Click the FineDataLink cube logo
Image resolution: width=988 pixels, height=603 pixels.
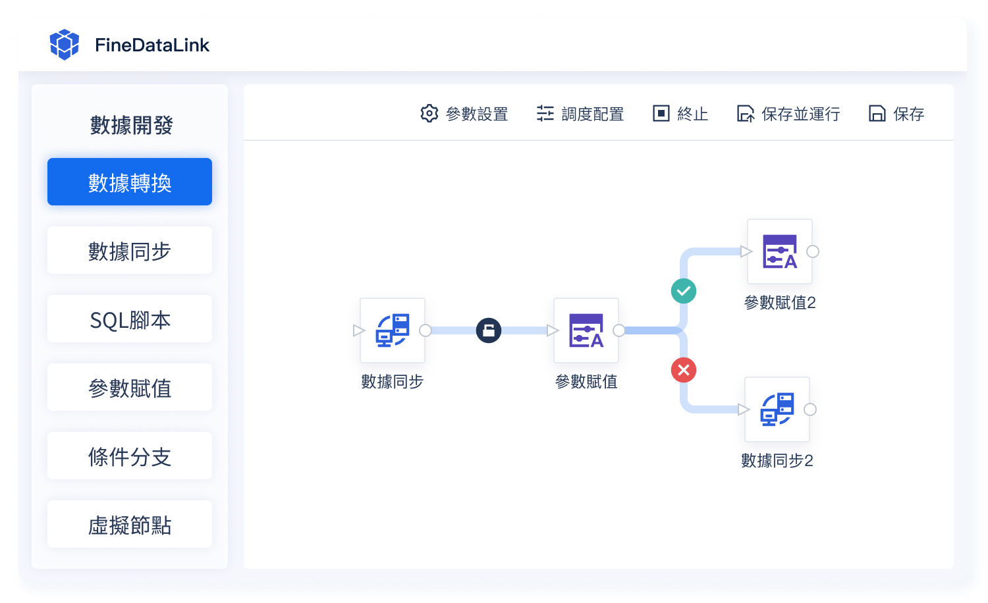[x=65, y=45]
